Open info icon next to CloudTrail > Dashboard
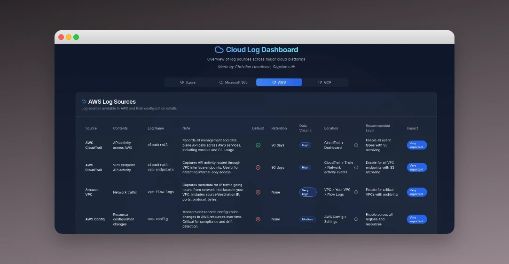Viewport: 509px width, 264px height. pyautogui.click(x=356, y=145)
